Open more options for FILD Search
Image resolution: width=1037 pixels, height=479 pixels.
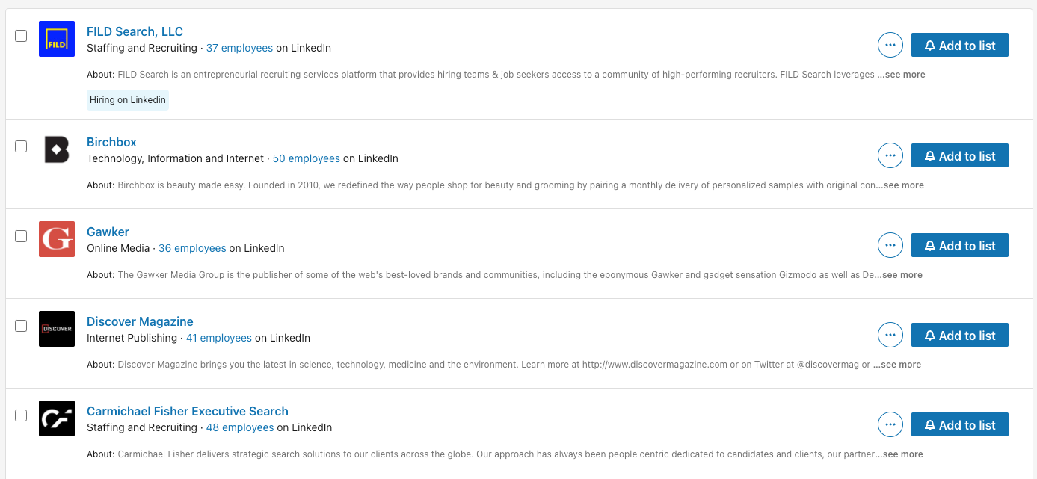click(890, 45)
